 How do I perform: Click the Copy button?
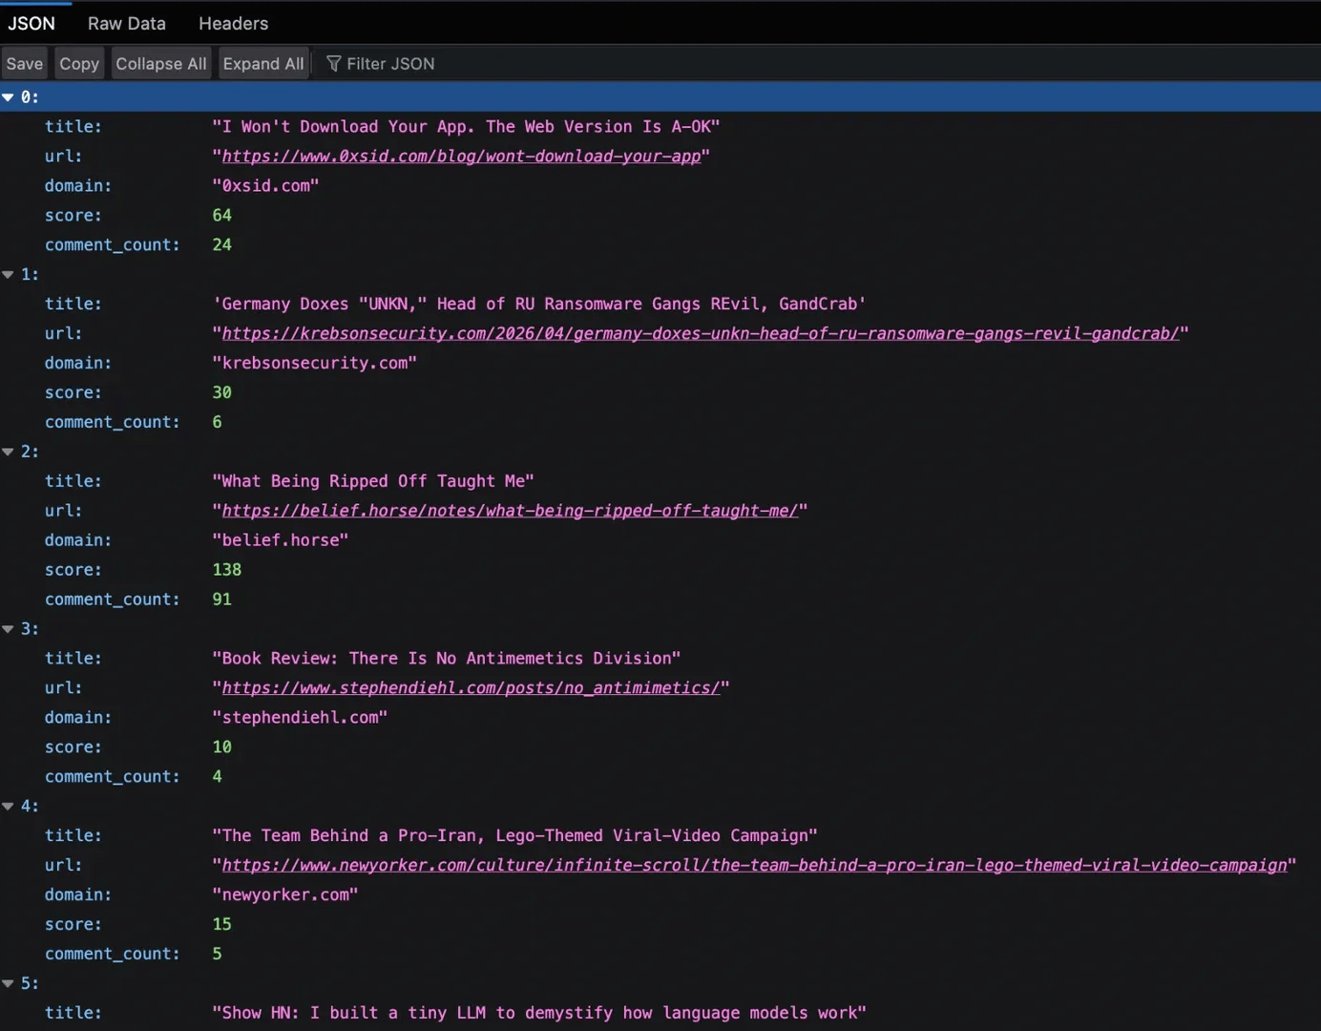79,64
